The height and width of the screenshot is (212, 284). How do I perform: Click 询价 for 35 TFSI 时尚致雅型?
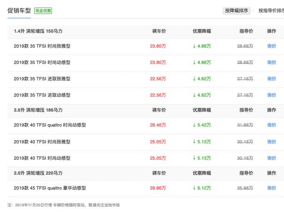pyautogui.click(x=271, y=46)
